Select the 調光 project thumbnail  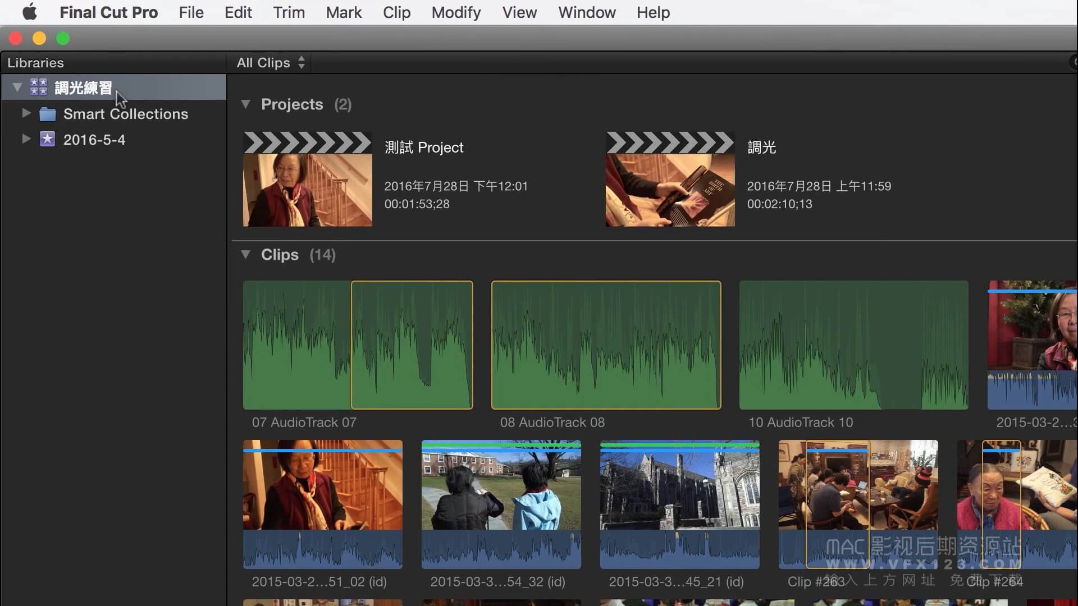click(x=670, y=179)
